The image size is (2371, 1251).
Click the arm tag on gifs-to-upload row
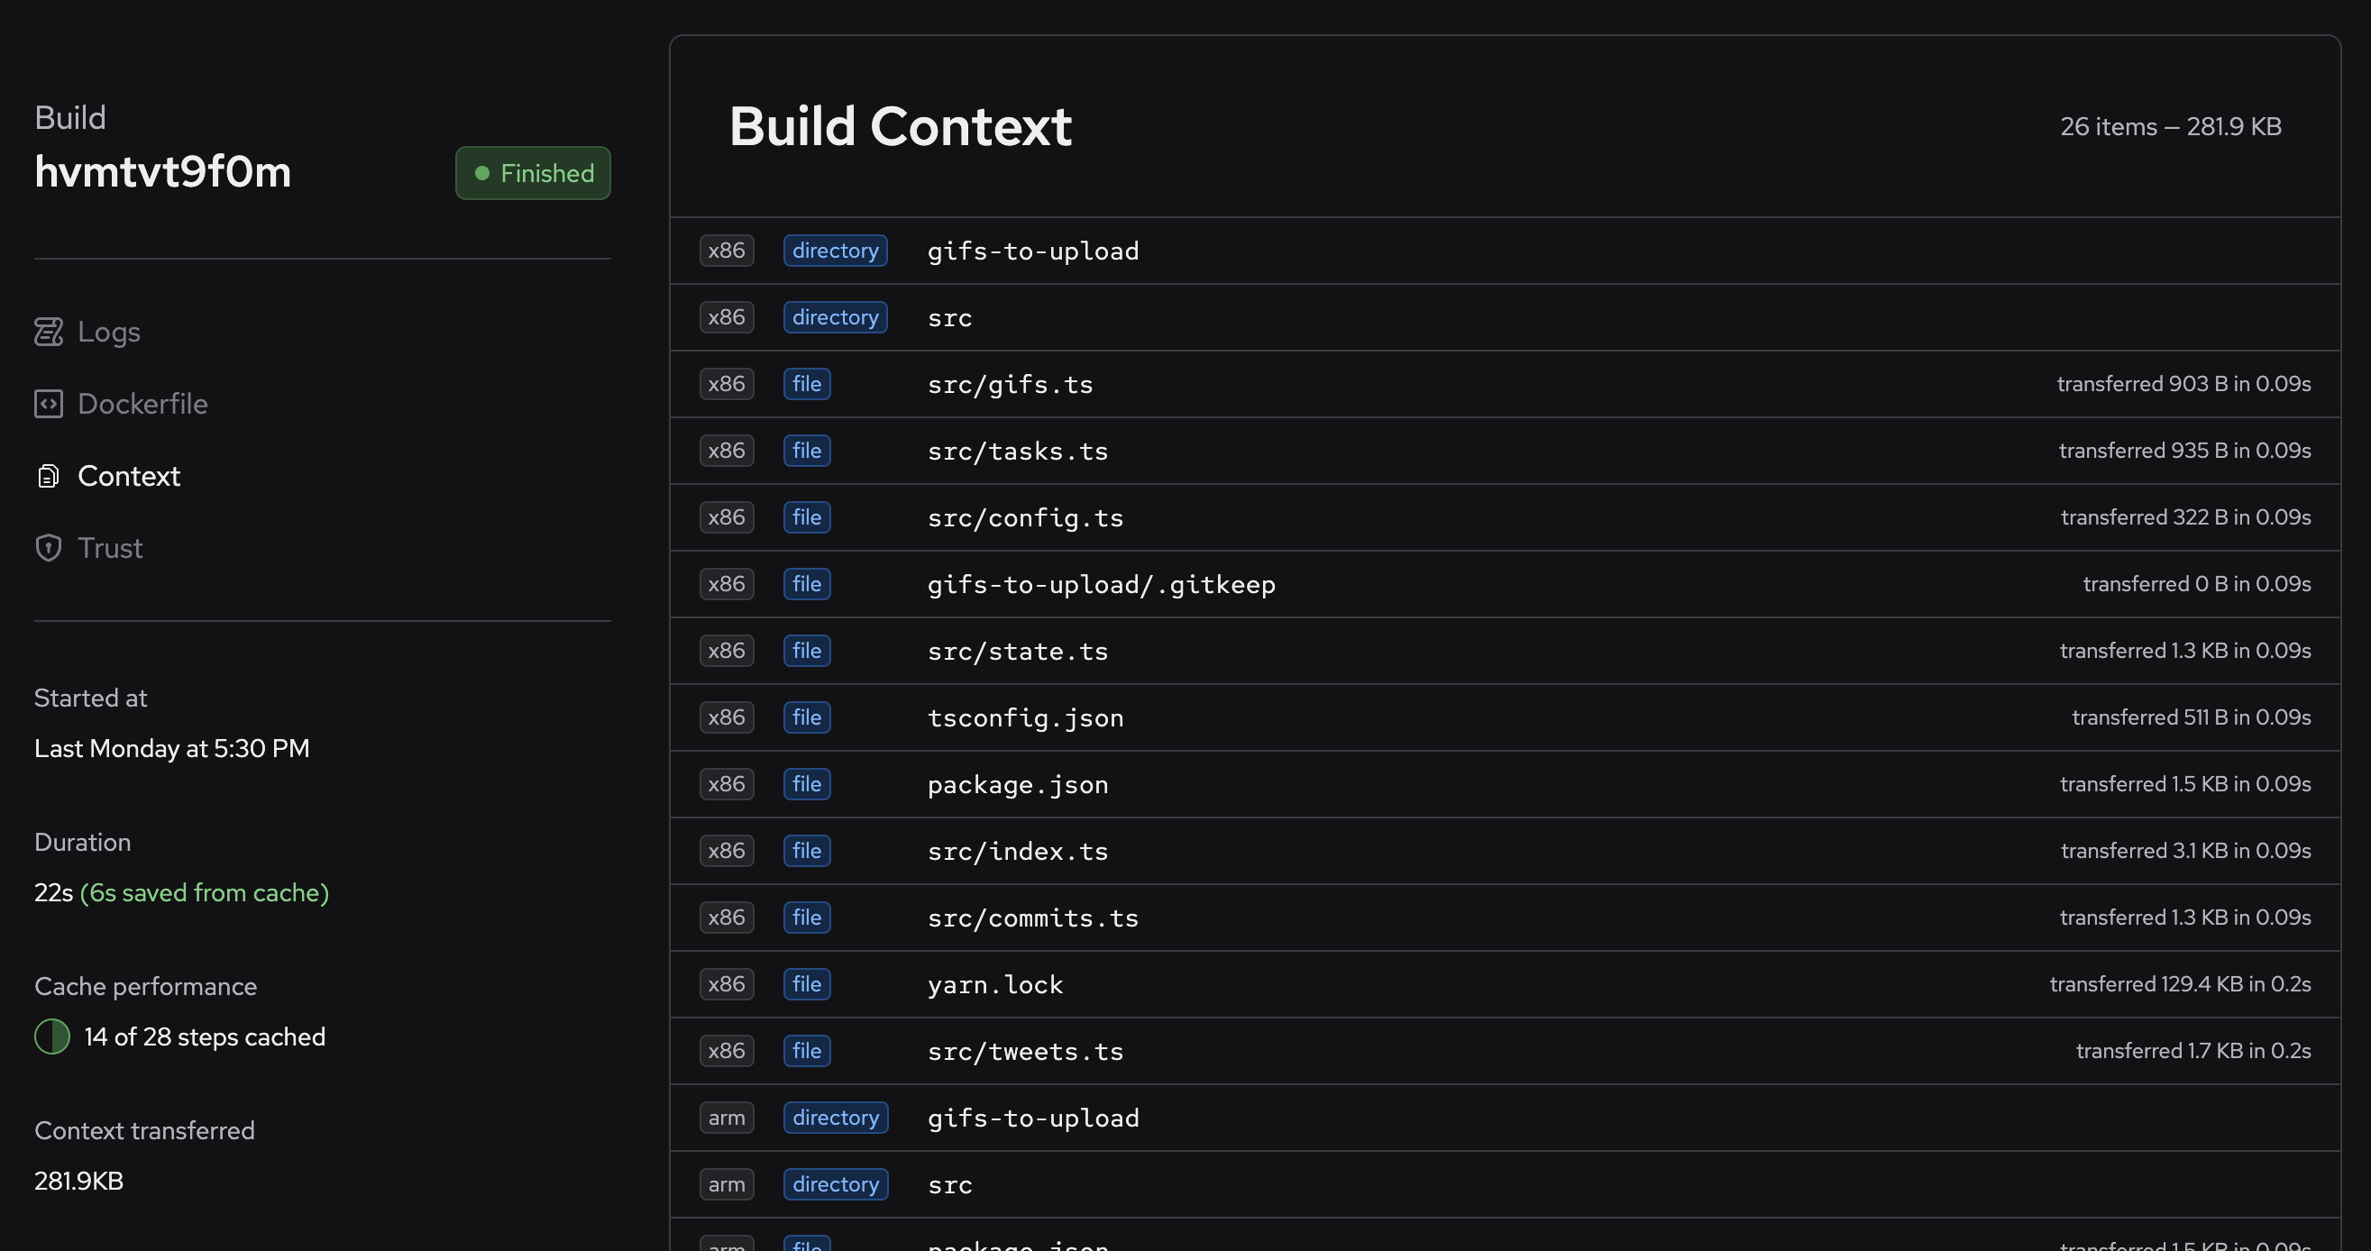point(727,1118)
